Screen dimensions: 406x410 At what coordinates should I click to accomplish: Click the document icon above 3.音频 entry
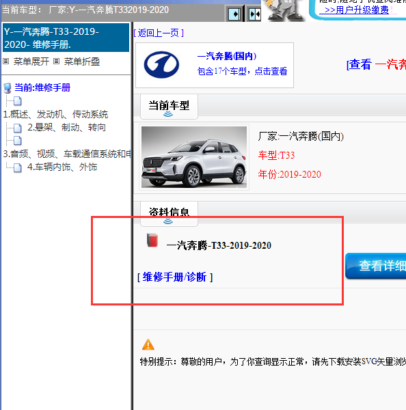click(x=18, y=140)
